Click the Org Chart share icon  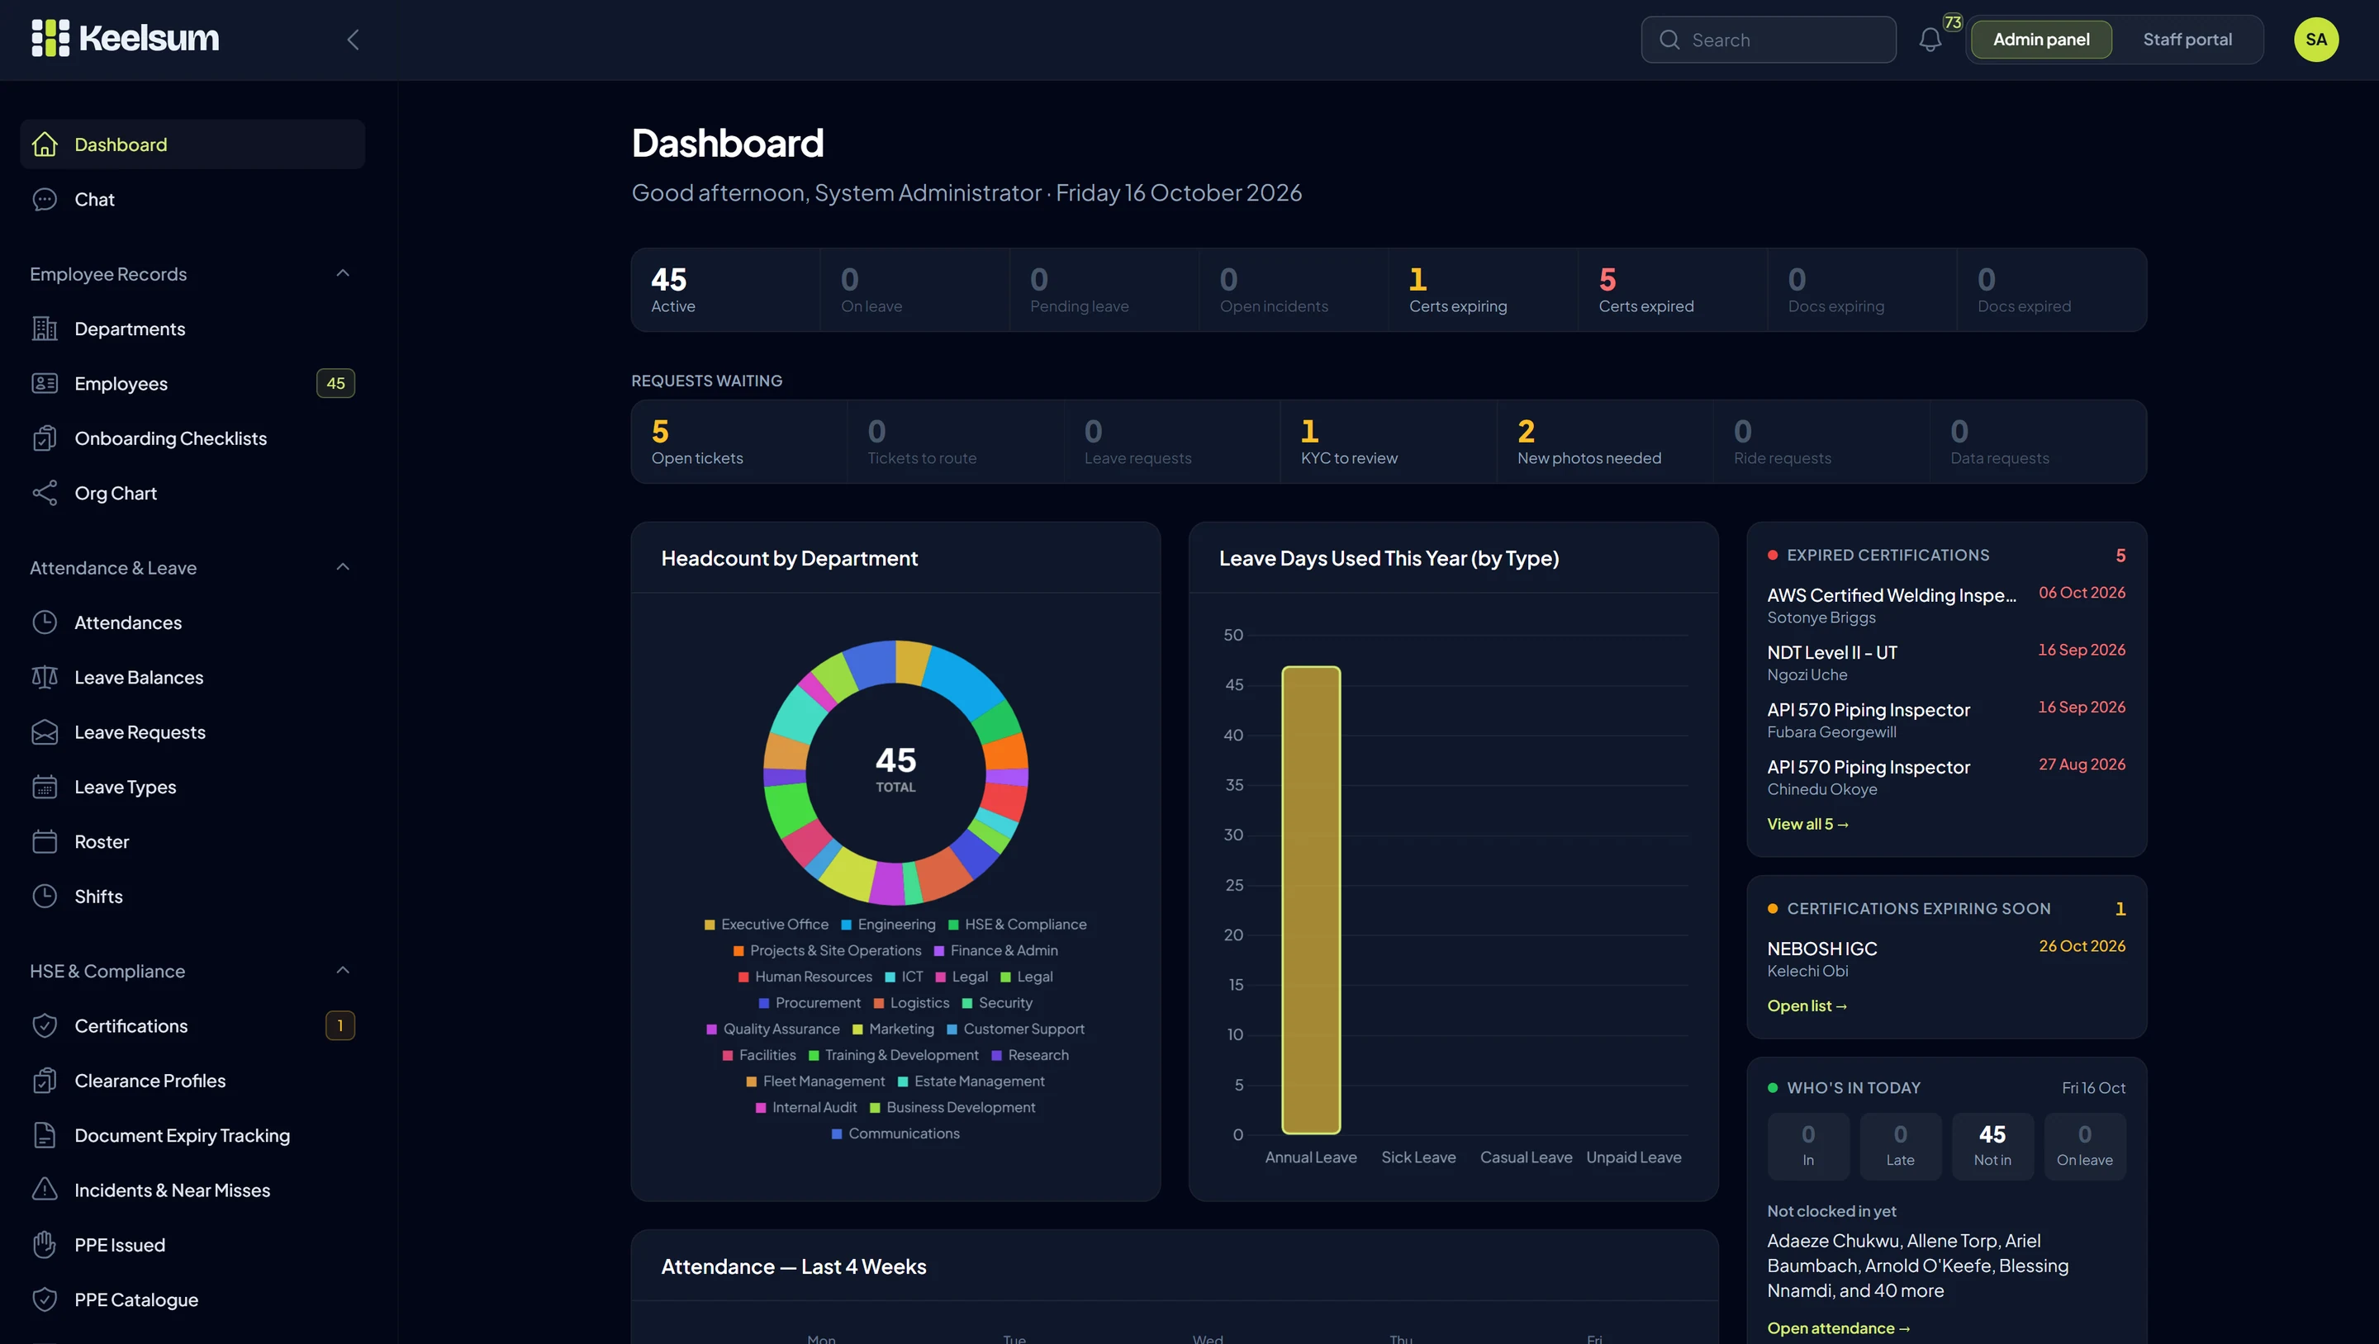point(45,493)
